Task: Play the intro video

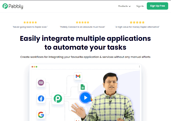Action: [86, 98]
